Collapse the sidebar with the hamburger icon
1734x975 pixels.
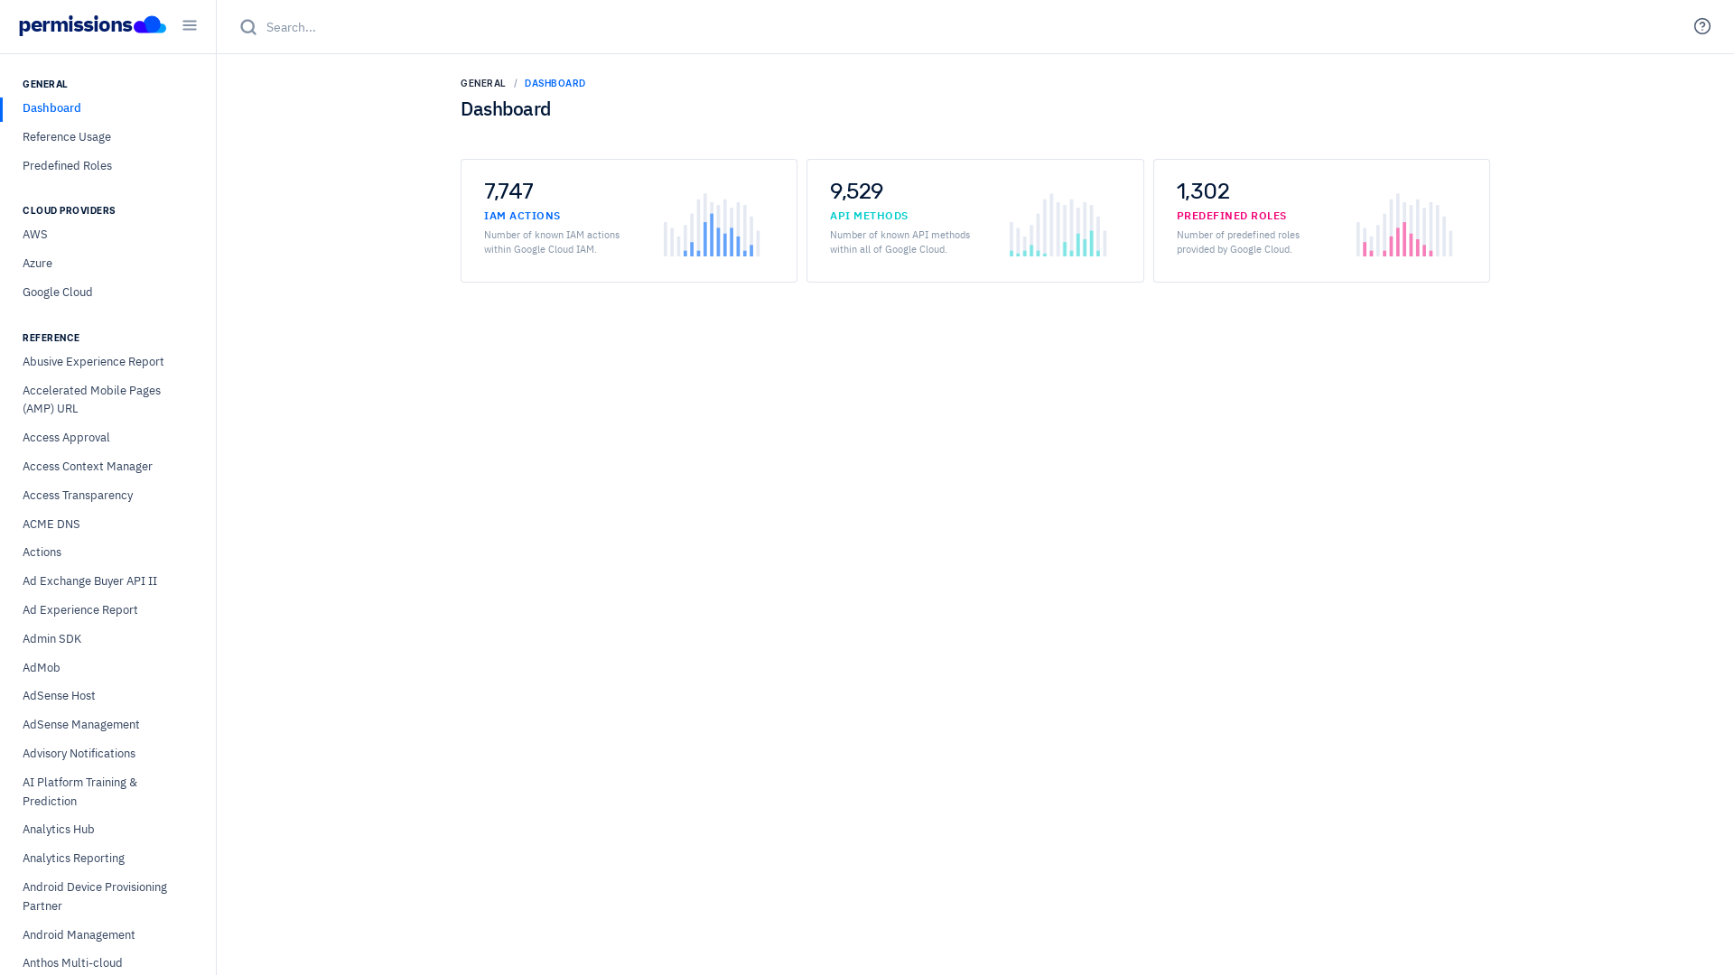(x=190, y=25)
